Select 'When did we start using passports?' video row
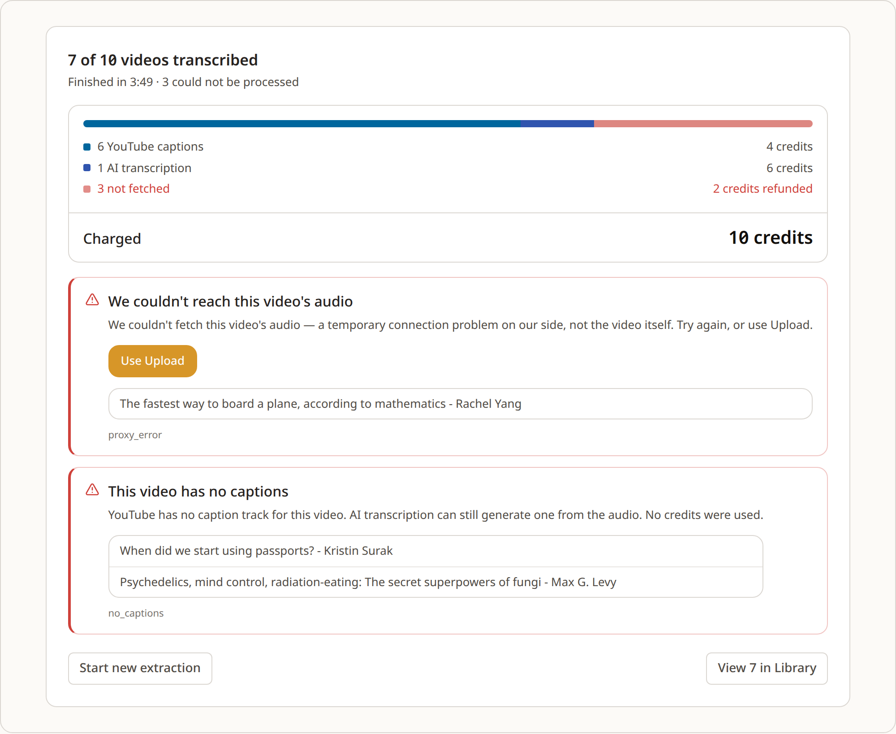The width and height of the screenshot is (896, 734). [x=435, y=551]
